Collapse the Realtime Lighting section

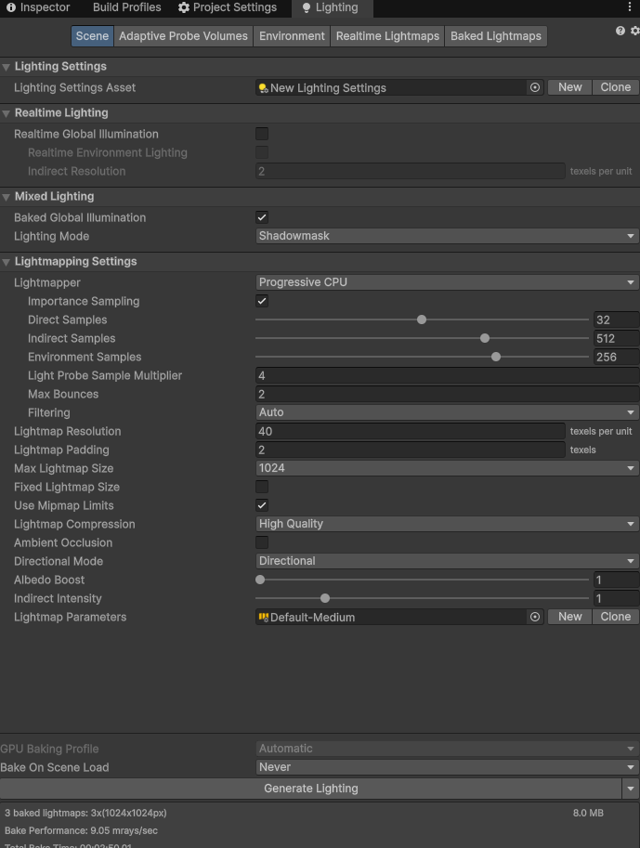7,113
